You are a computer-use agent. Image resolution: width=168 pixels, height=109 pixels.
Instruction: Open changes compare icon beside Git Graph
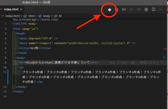117,9
